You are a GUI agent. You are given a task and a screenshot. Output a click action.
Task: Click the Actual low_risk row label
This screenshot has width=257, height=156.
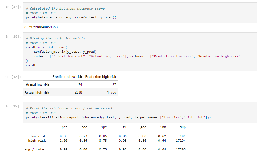37,85
